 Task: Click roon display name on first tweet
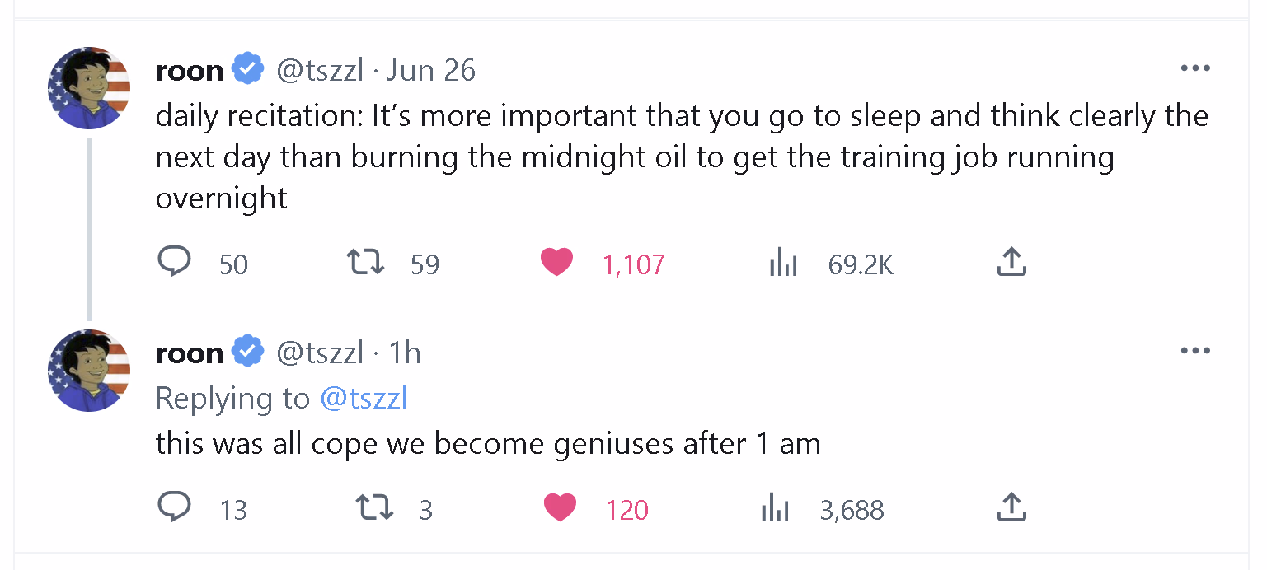[190, 71]
